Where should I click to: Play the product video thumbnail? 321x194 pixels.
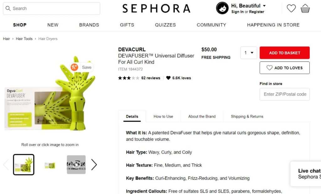coord(76,165)
